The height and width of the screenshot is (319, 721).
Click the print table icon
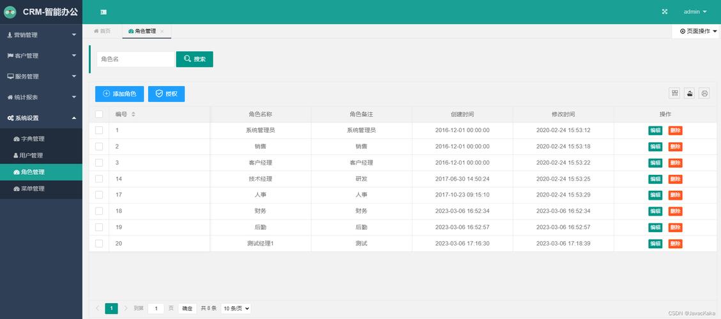coord(704,93)
